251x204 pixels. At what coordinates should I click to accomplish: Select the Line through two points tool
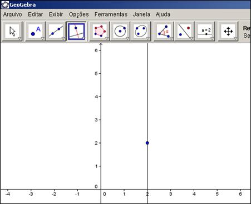pos(56,32)
